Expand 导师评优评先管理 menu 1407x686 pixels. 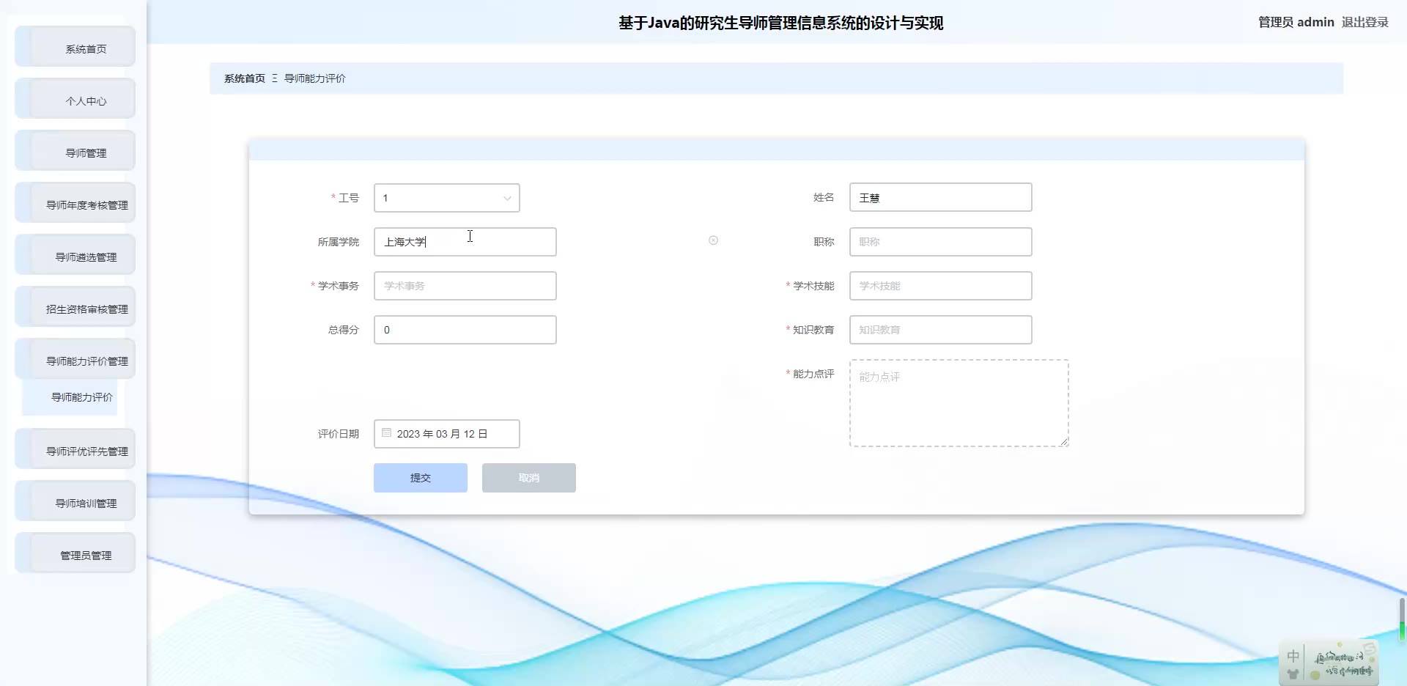(x=75, y=449)
